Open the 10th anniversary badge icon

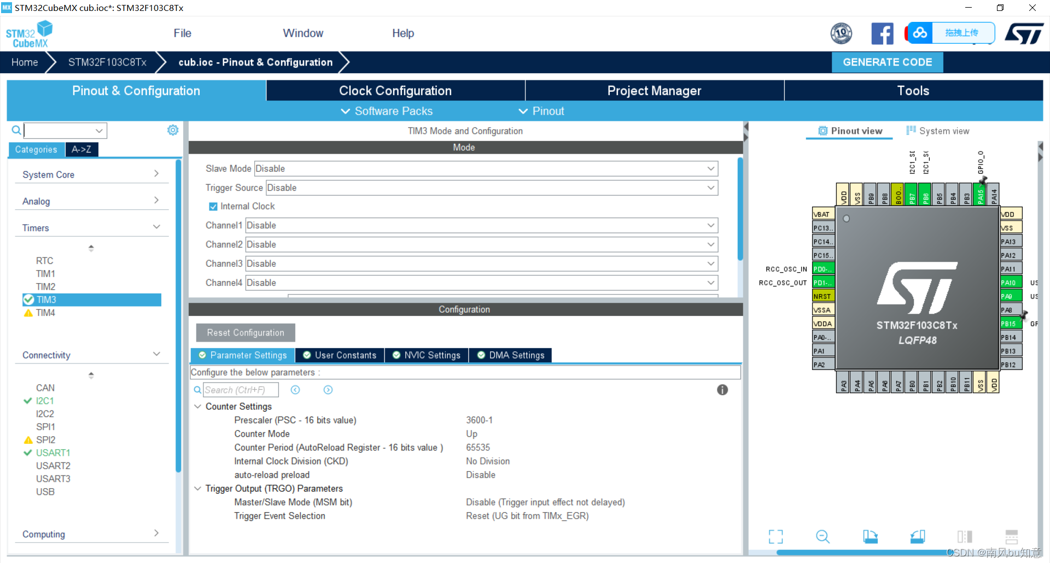(841, 33)
